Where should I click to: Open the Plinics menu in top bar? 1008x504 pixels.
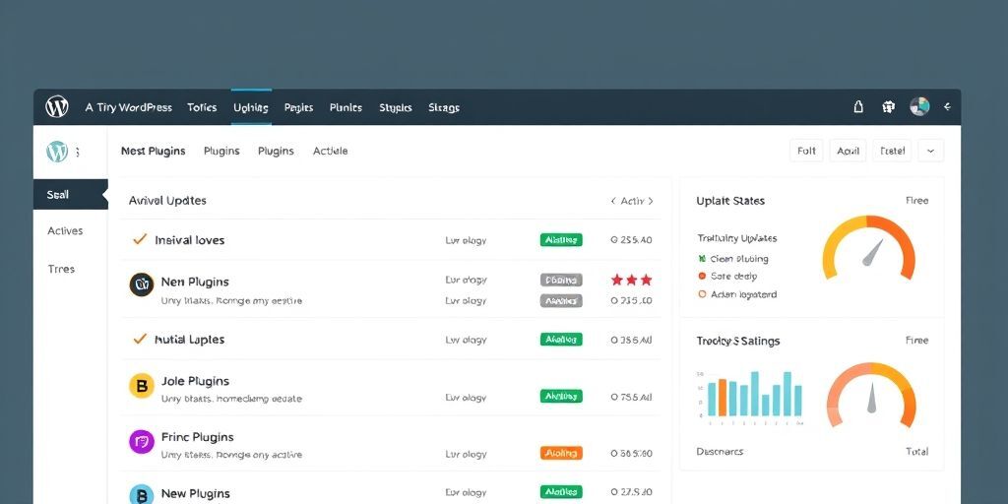(346, 107)
